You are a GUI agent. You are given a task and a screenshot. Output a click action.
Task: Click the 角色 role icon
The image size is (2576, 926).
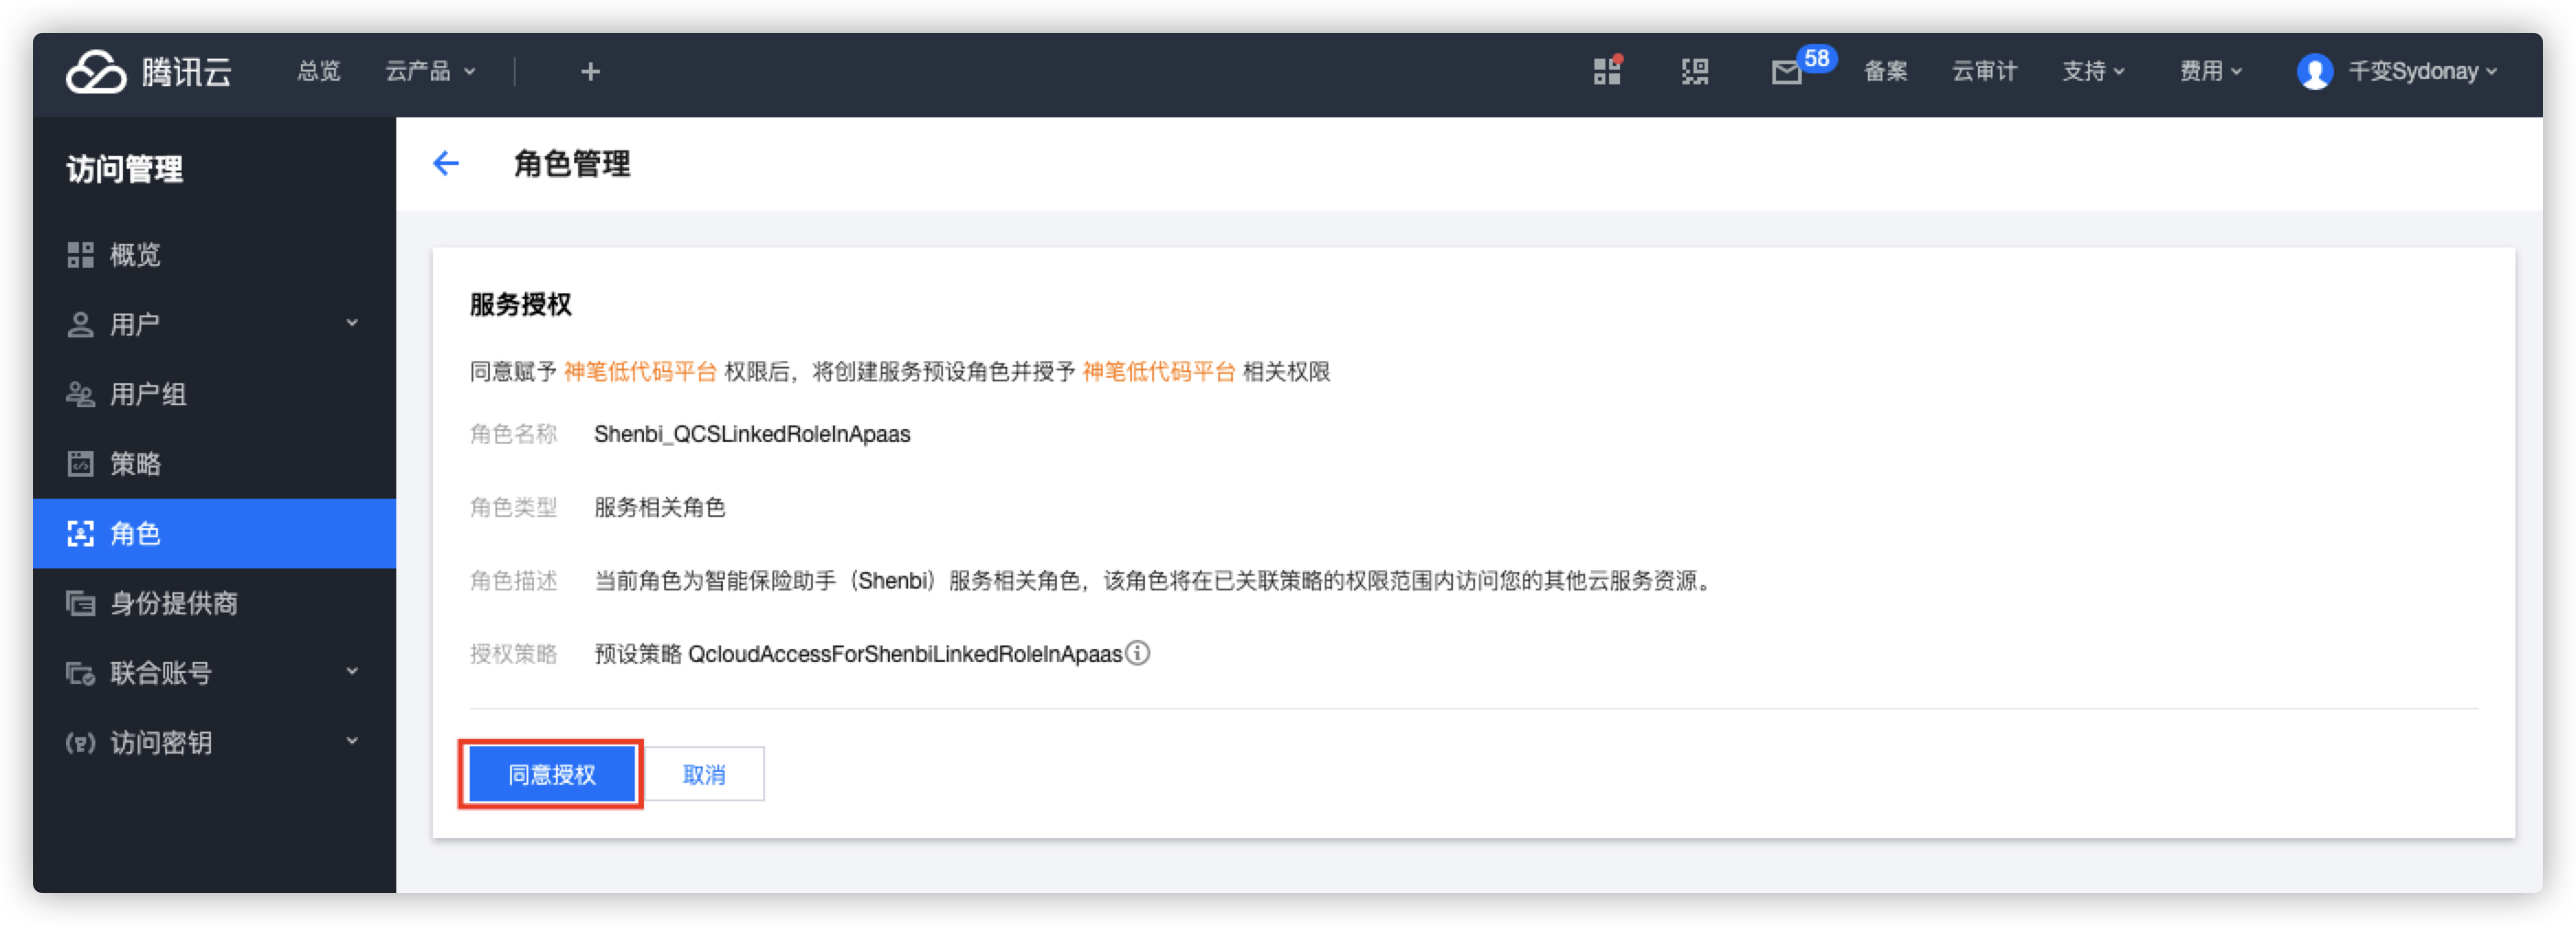(x=80, y=534)
